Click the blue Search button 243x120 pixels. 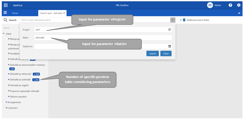153,53
